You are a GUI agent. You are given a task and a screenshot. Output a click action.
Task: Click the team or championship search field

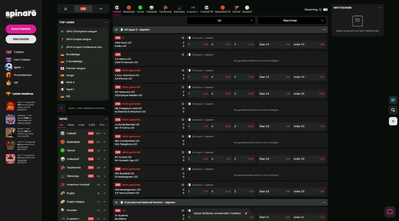[86, 108]
